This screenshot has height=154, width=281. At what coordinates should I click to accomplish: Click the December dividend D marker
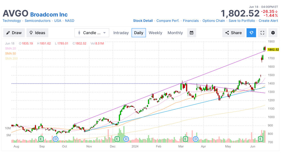point(126,139)
